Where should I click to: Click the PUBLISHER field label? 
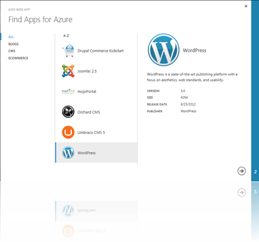[154, 111]
